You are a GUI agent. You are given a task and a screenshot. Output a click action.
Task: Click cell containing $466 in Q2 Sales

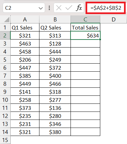[55, 84]
